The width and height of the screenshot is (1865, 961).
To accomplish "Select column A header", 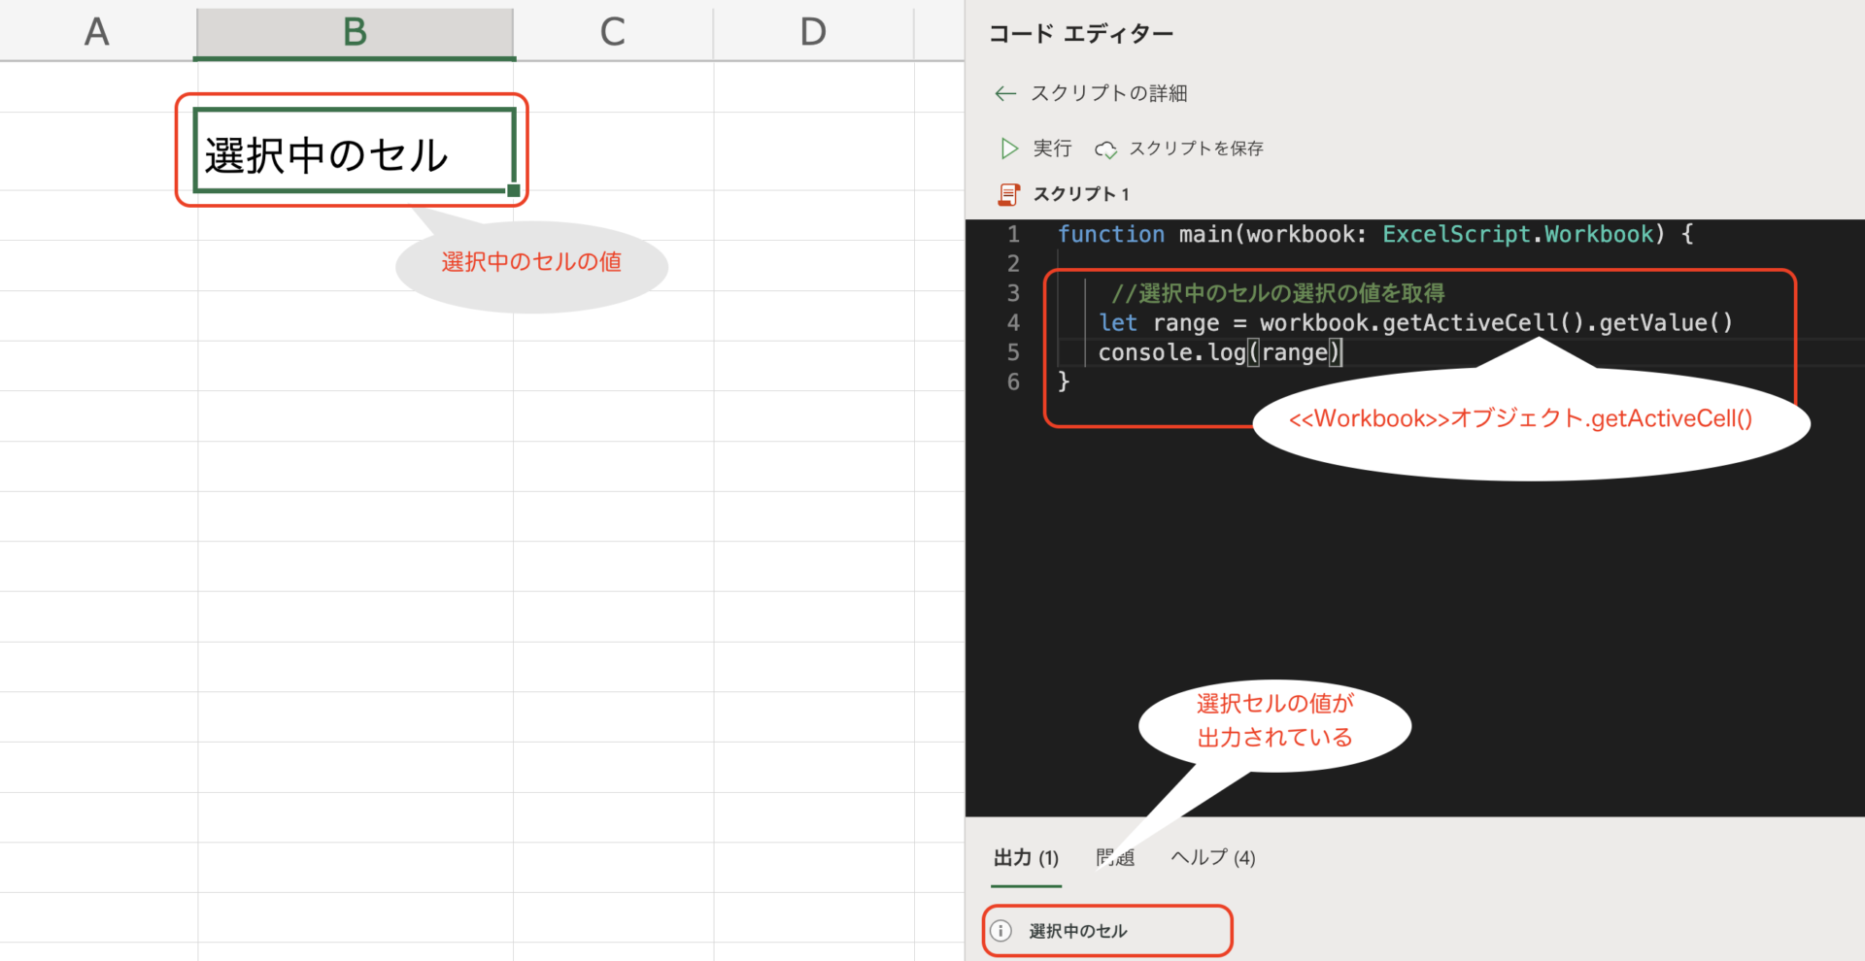I will pyautogui.click(x=97, y=32).
